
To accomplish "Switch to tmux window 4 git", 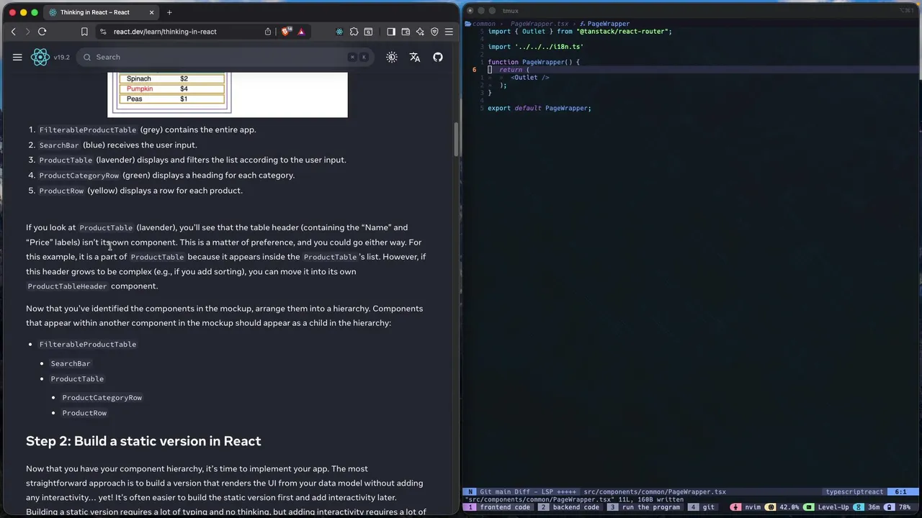I will point(703,507).
